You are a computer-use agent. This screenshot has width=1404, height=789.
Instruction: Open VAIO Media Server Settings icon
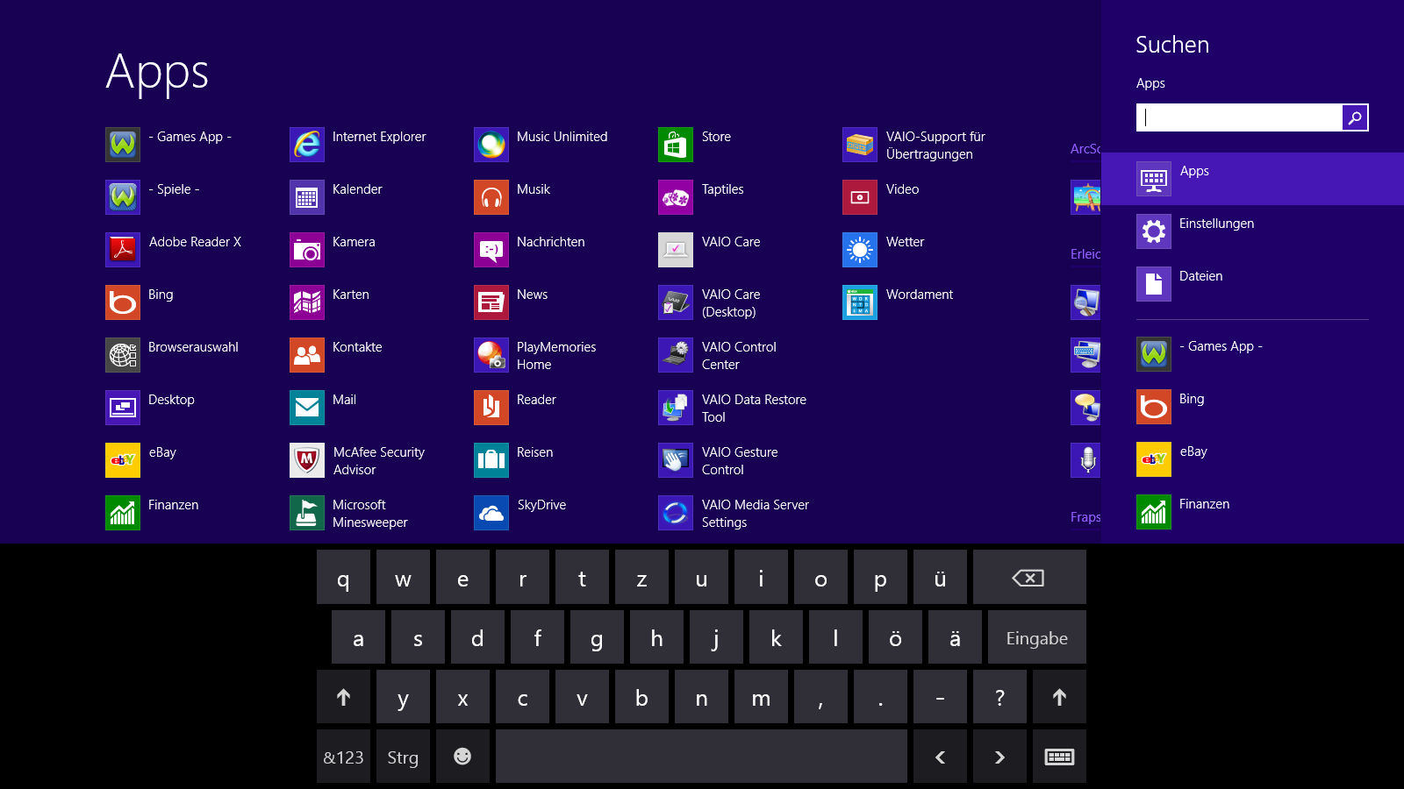[x=676, y=513]
